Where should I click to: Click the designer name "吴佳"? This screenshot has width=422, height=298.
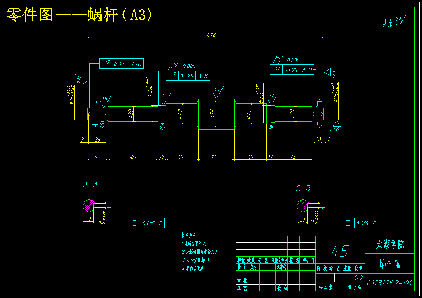click(x=254, y=267)
